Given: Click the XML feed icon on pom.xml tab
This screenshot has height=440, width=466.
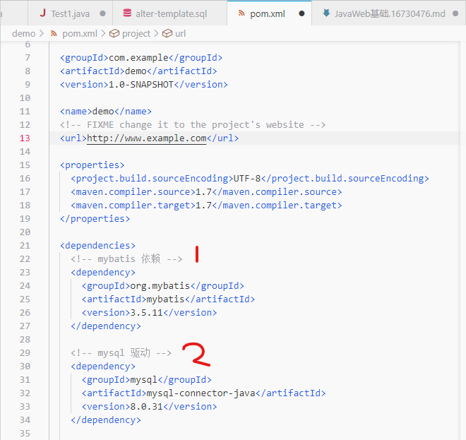Looking at the screenshot, I should click(241, 13).
